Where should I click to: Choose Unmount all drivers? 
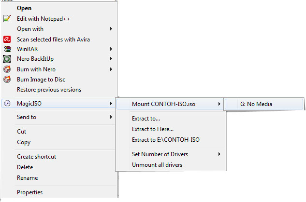[x=157, y=165]
